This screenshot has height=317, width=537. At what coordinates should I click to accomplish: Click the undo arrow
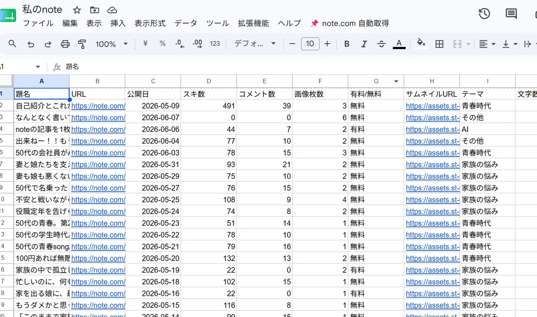tap(30, 44)
